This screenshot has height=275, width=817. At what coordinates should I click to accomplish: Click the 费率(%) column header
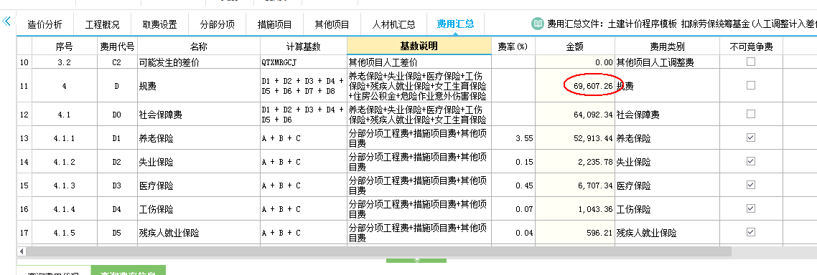click(x=513, y=47)
